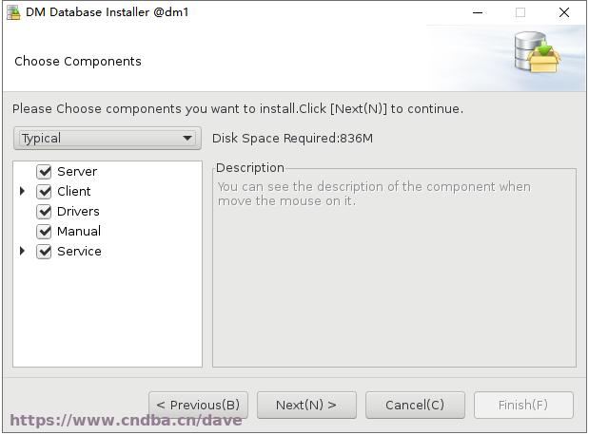
Task: Select the Drivers tree item label
Action: click(78, 212)
